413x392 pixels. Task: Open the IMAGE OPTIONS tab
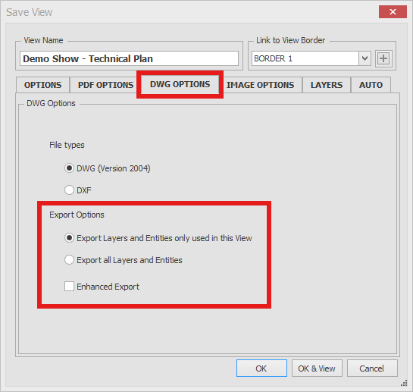[x=260, y=85]
